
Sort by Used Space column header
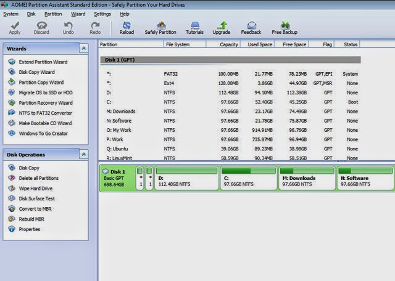(257, 44)
